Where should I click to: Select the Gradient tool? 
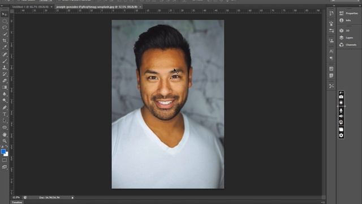[x=5, y=87]
